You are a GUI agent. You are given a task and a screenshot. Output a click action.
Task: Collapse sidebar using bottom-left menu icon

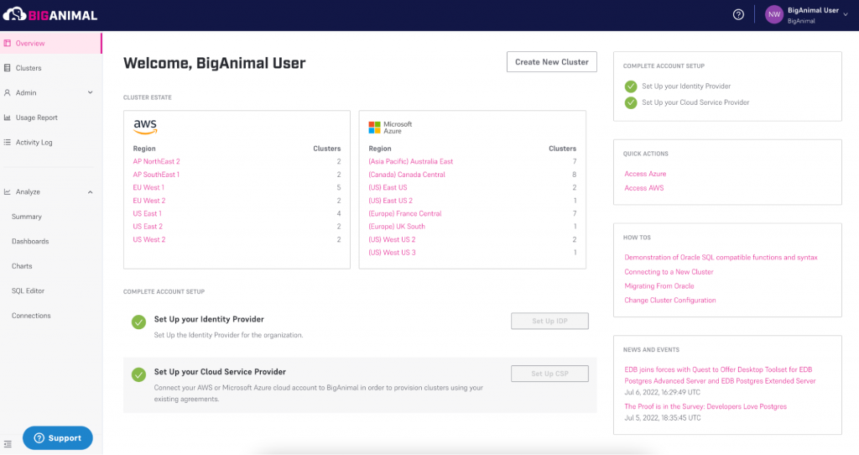tap(8, 443)
